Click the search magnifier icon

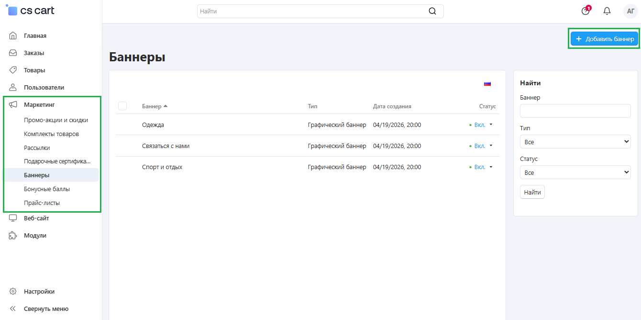[432, 11]
